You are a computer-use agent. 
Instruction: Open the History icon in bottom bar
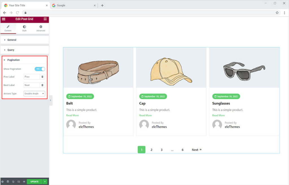[x=13, y=182]
